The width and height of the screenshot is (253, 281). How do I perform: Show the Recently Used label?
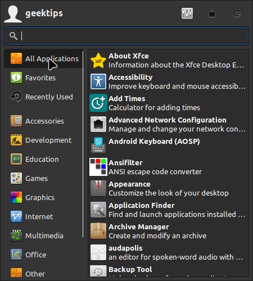click(x=49, y=97)
